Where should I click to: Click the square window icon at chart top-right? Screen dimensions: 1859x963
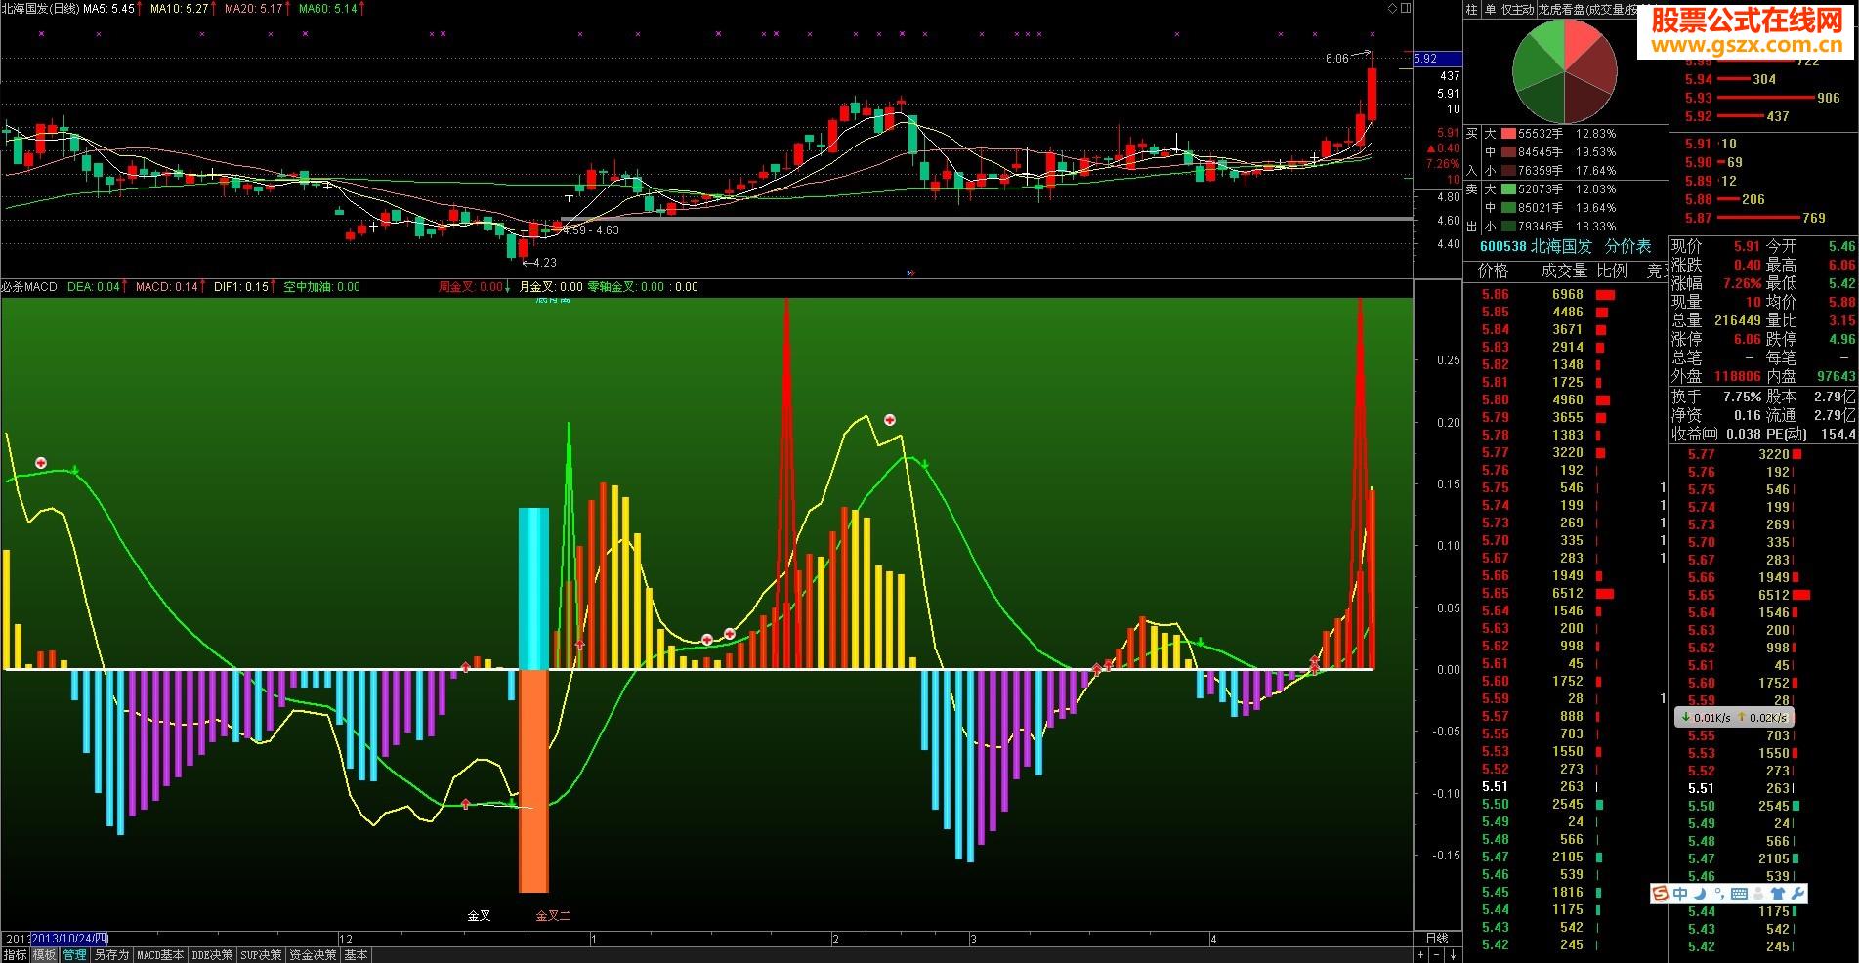pos(1407,8)
